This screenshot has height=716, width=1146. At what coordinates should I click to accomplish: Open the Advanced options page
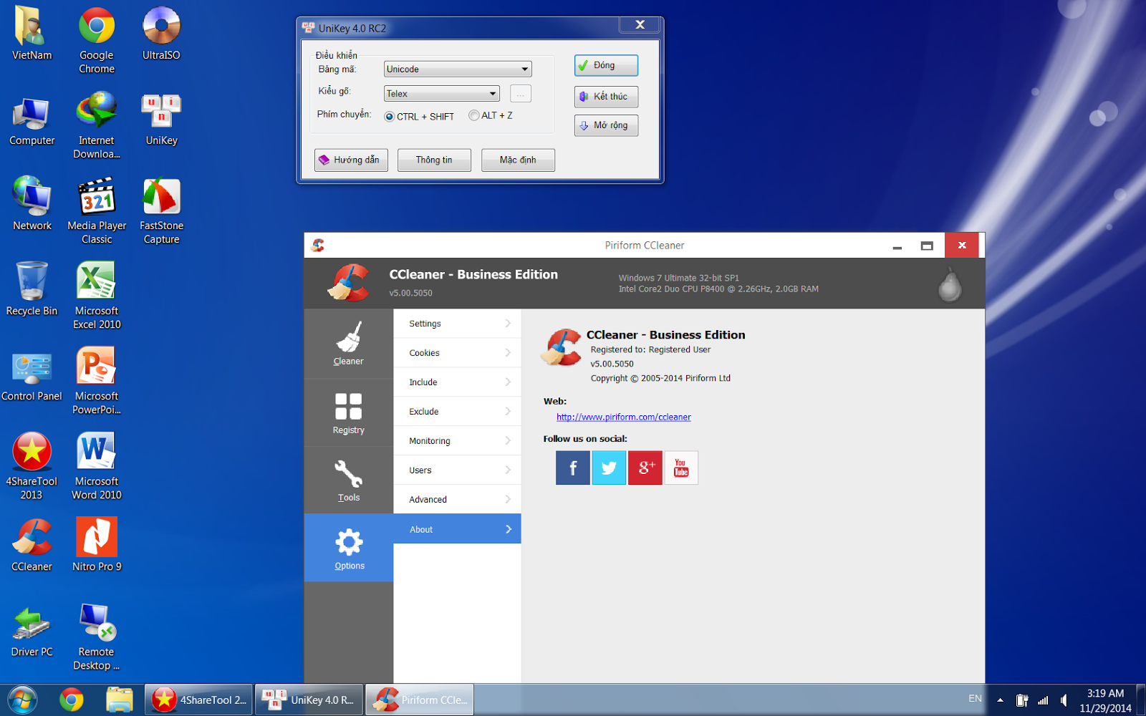coord(457,500)
